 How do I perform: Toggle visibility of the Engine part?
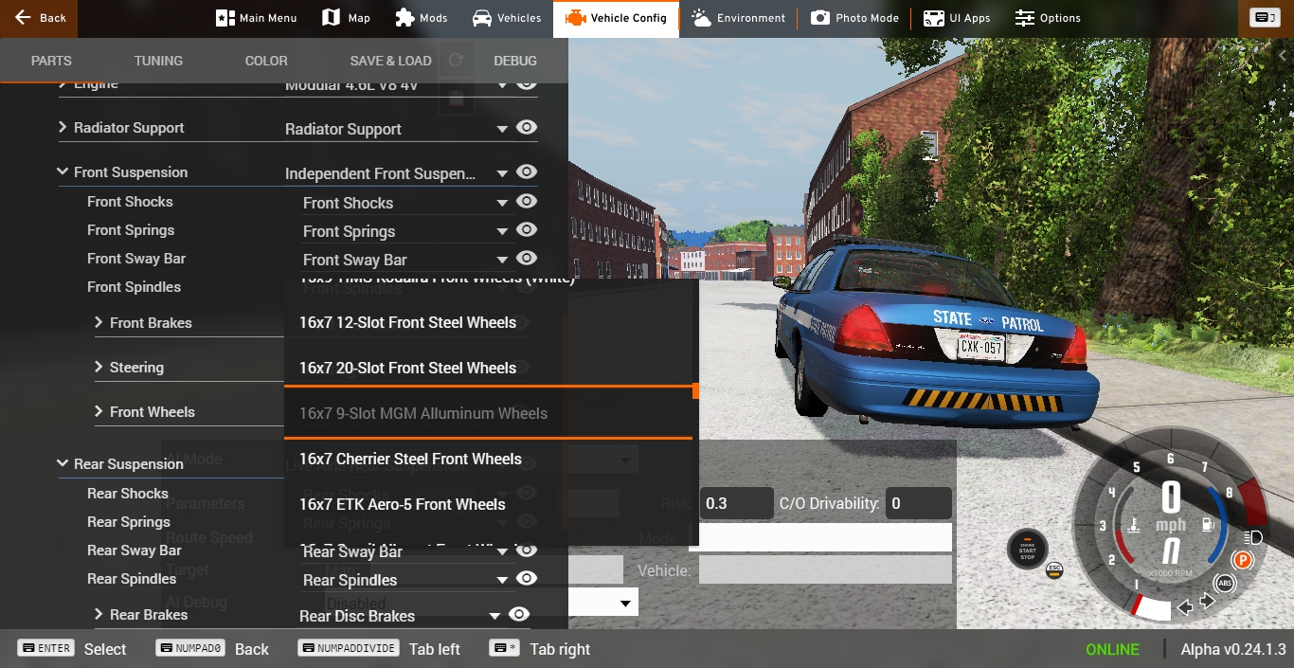[527, 84]
